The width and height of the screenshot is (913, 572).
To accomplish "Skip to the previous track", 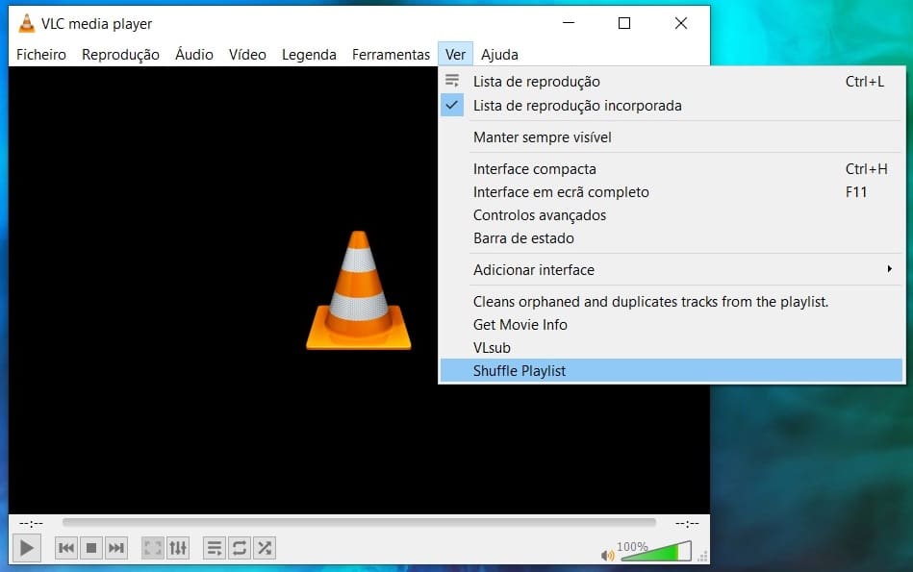I will [66, 548].
